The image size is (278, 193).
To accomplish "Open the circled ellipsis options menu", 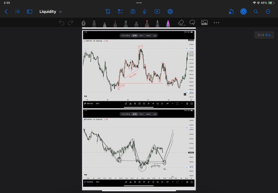I will tap(268, 12).
